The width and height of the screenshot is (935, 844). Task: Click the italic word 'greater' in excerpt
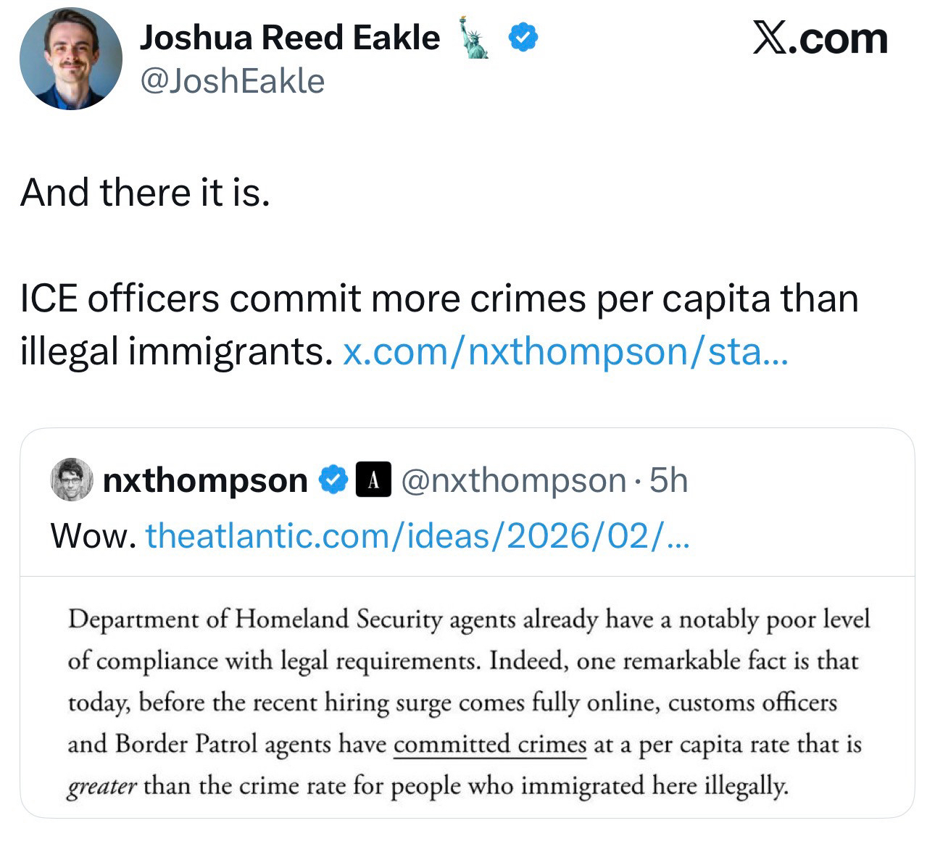click(101, 786)
